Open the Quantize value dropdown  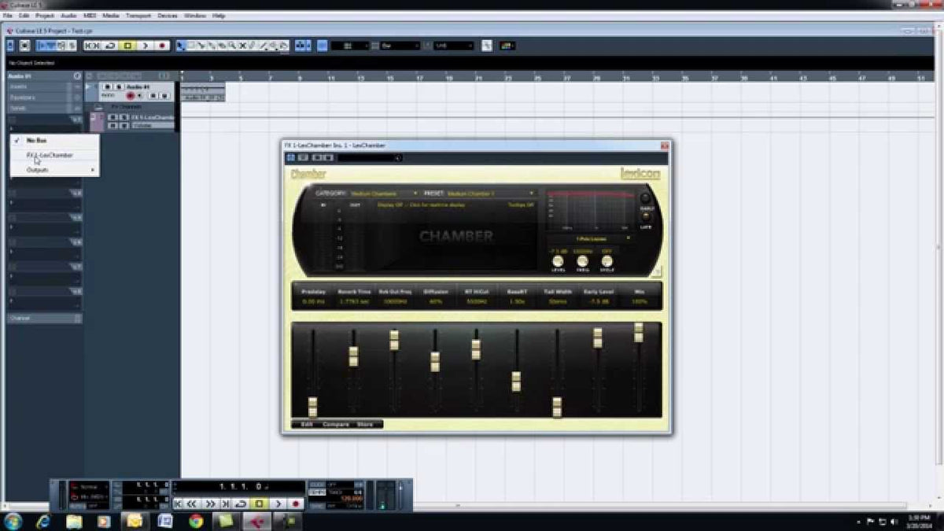tap(454, 46)
